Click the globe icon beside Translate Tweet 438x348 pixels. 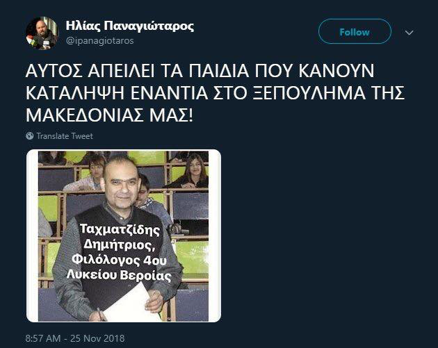coord(30,136)
